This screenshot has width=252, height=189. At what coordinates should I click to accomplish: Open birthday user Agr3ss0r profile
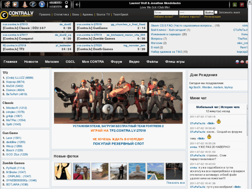[x=195, y=87]
